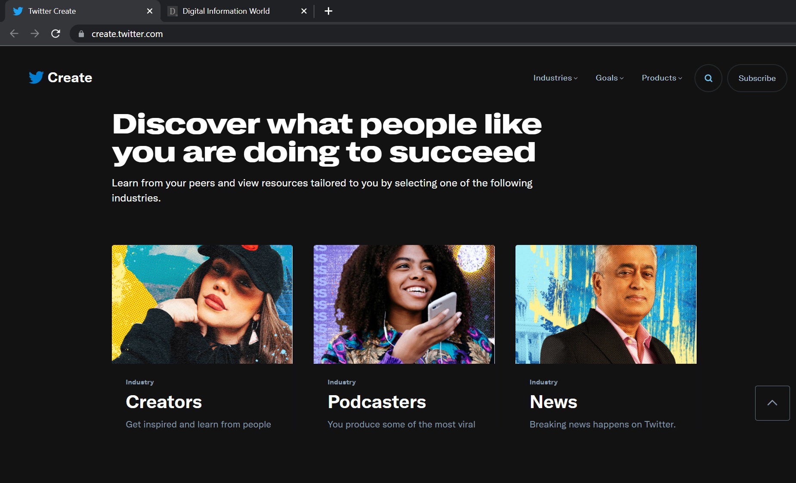
Task: Click 'Breaking news happens on Twitter.' text
Action: (x=602, y=424)
